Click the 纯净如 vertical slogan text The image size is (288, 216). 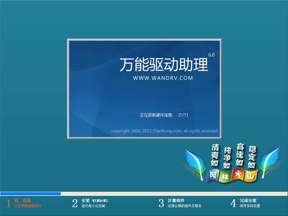coord(227,158)
